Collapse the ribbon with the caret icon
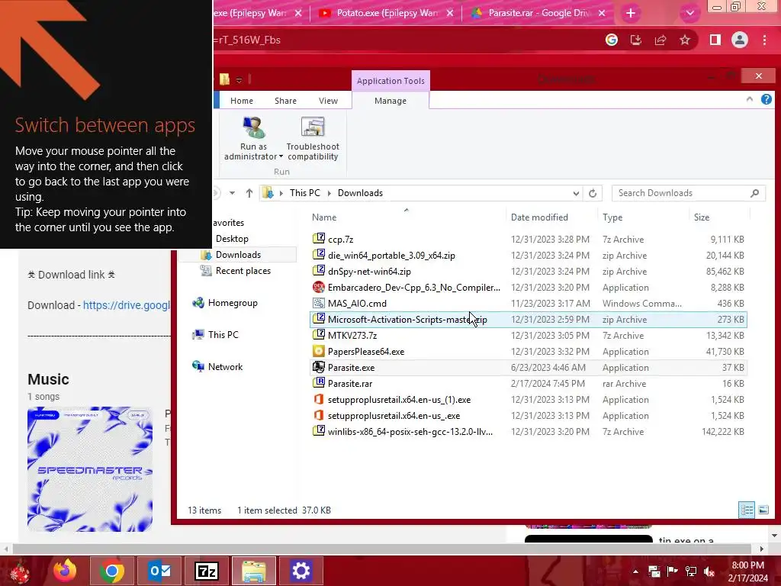Viewport: 781px width, 586px height. pos(749,100)
